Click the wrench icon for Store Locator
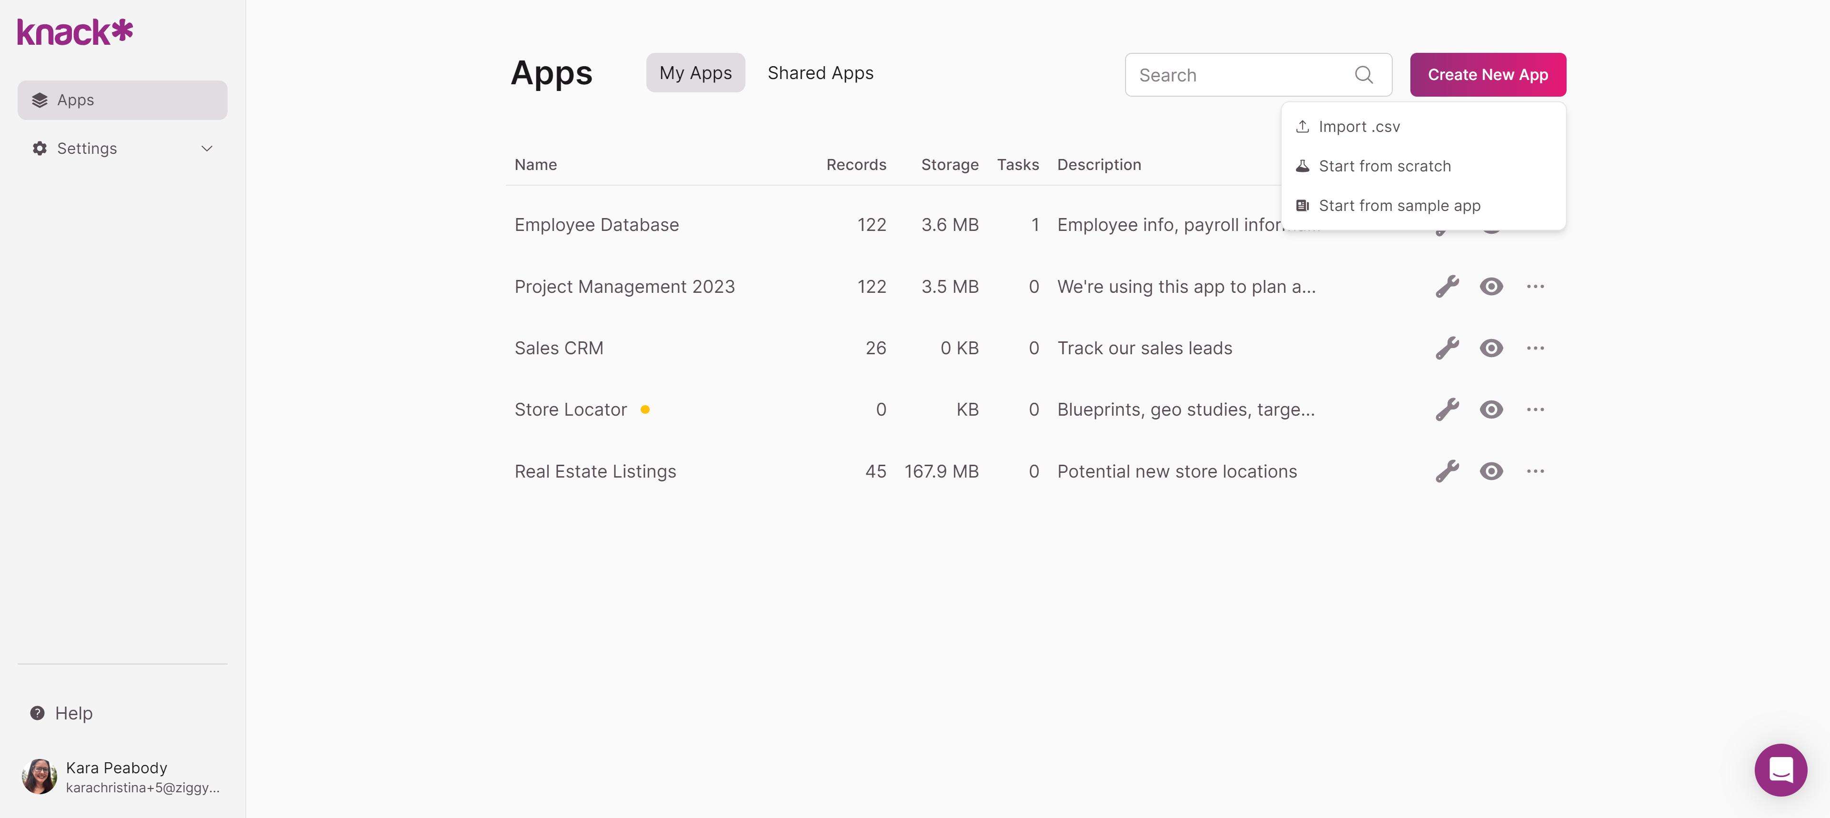Image resolution: width=1830 pixels, height=818 pixels. pyautogui.click(x=1447, y=409)
